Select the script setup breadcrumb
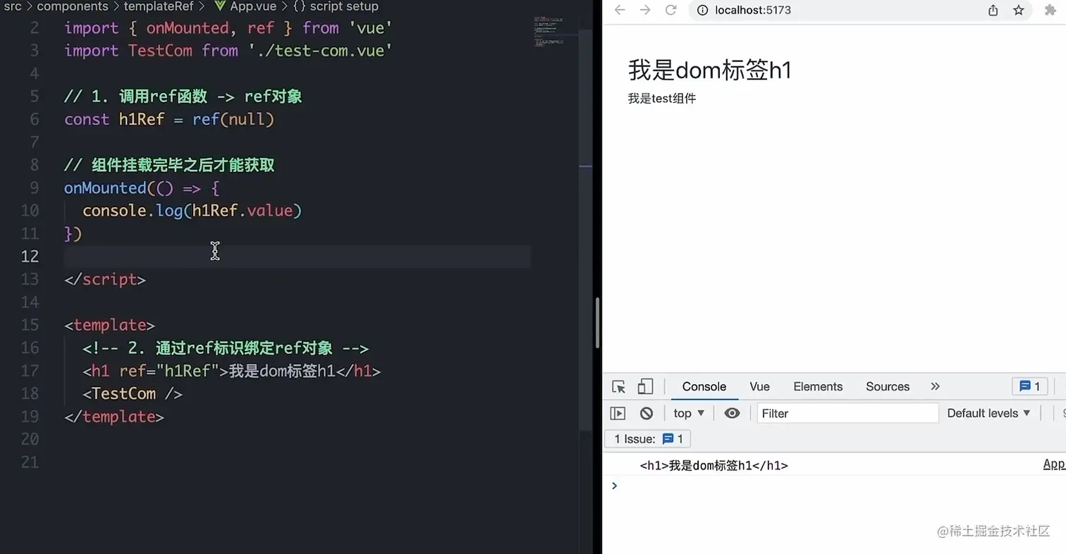The image size is (1066, 554). click(x=336, y=6)
